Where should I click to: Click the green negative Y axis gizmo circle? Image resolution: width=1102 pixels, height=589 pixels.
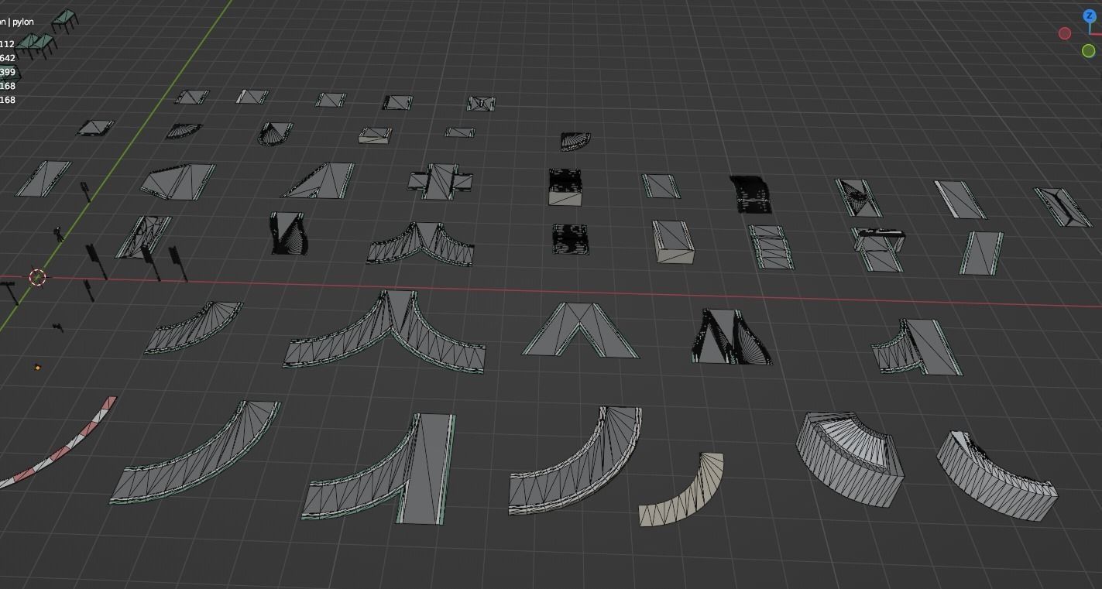point(1088,51)
